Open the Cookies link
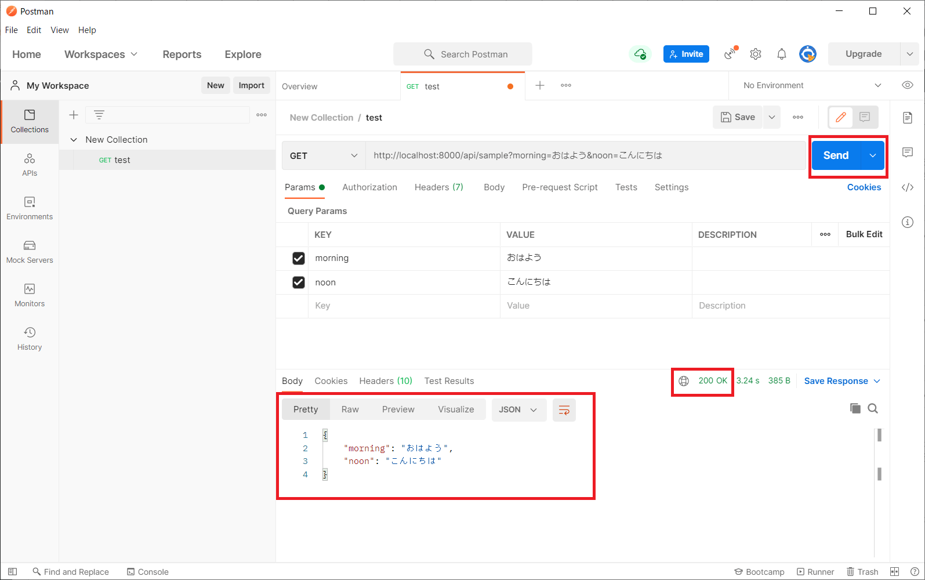925x580 pixels. (x=864, y=187)
